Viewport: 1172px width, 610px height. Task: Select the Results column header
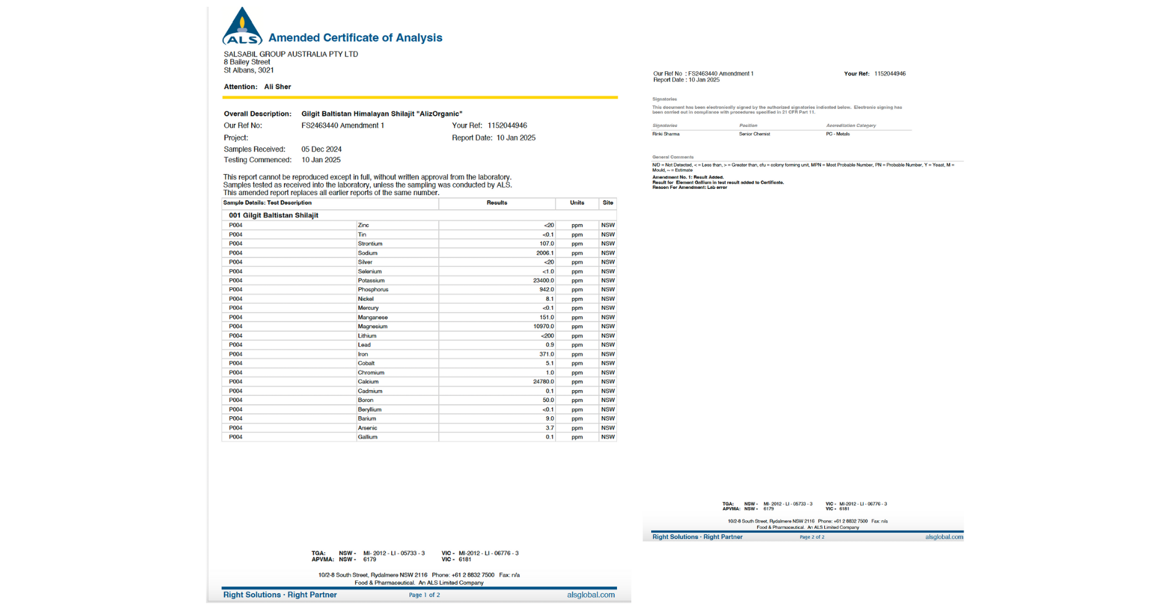(497, 203)
